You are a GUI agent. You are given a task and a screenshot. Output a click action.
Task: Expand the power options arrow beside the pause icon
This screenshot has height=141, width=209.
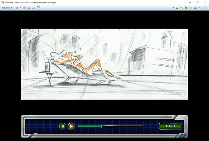[20, 8]
